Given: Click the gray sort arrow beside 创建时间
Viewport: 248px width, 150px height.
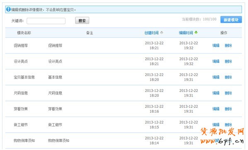Looking at the screenshot, I should click(162, 33).
